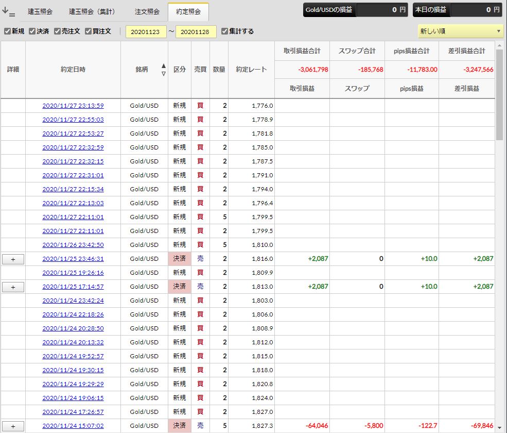Open execution 2020/11/24 20:28:50 link
This screenshot has height=433, width=507.
(73, 328)
